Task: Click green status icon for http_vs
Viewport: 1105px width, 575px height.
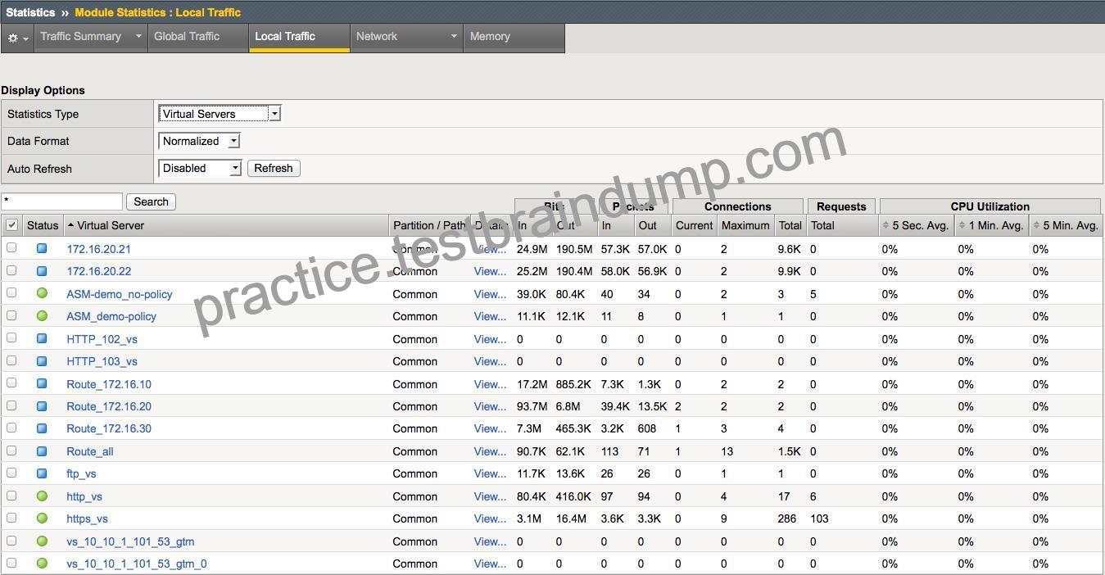Action: 42,496
